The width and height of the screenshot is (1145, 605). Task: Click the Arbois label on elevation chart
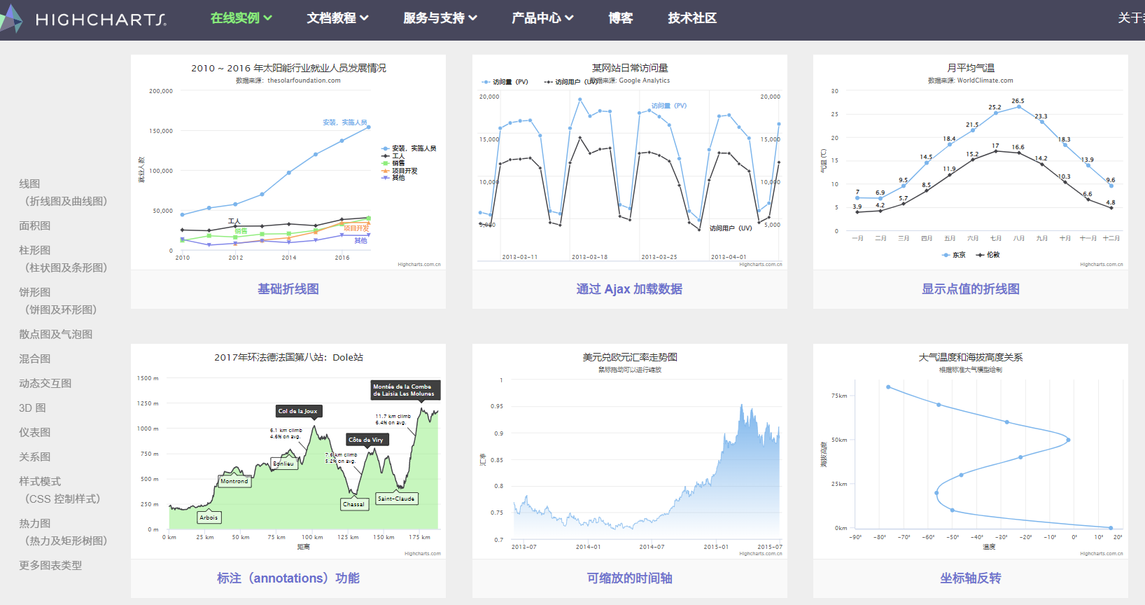pos(209,517)
